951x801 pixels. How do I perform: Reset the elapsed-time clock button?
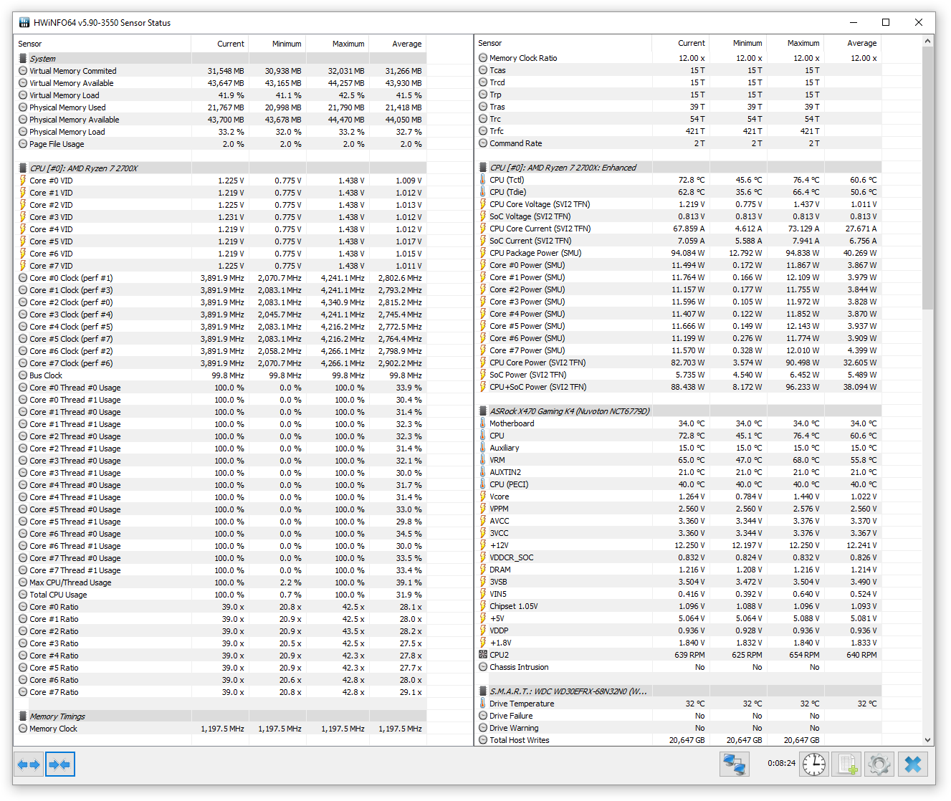tap(814, 764)
